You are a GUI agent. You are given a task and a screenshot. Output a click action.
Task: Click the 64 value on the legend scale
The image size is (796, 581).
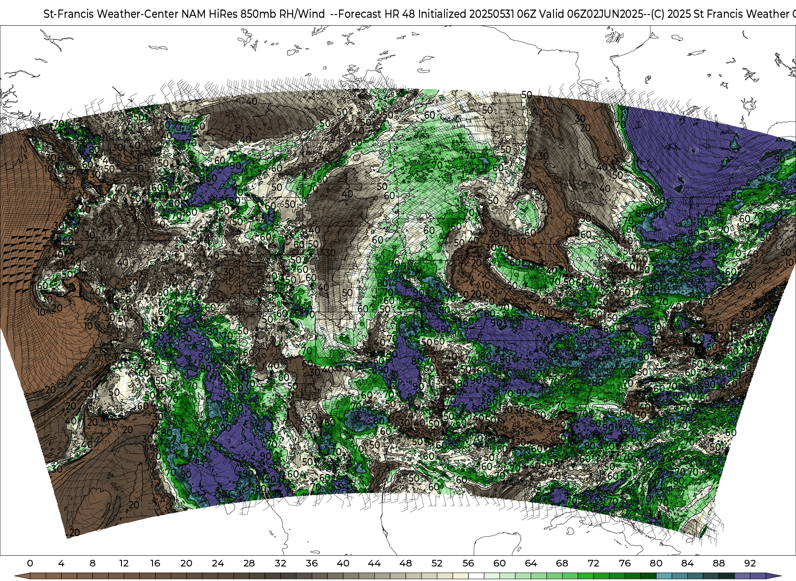click(x=531, y=564)
